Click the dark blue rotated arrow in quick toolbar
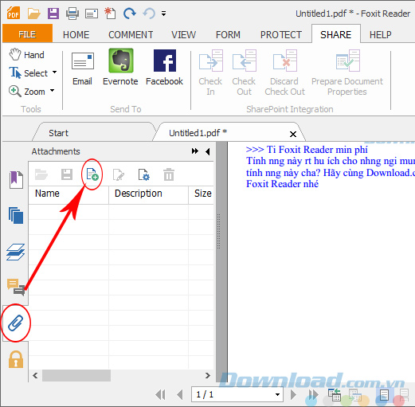The height and width of the screenshot is (407, 415). tap(129, 13)
